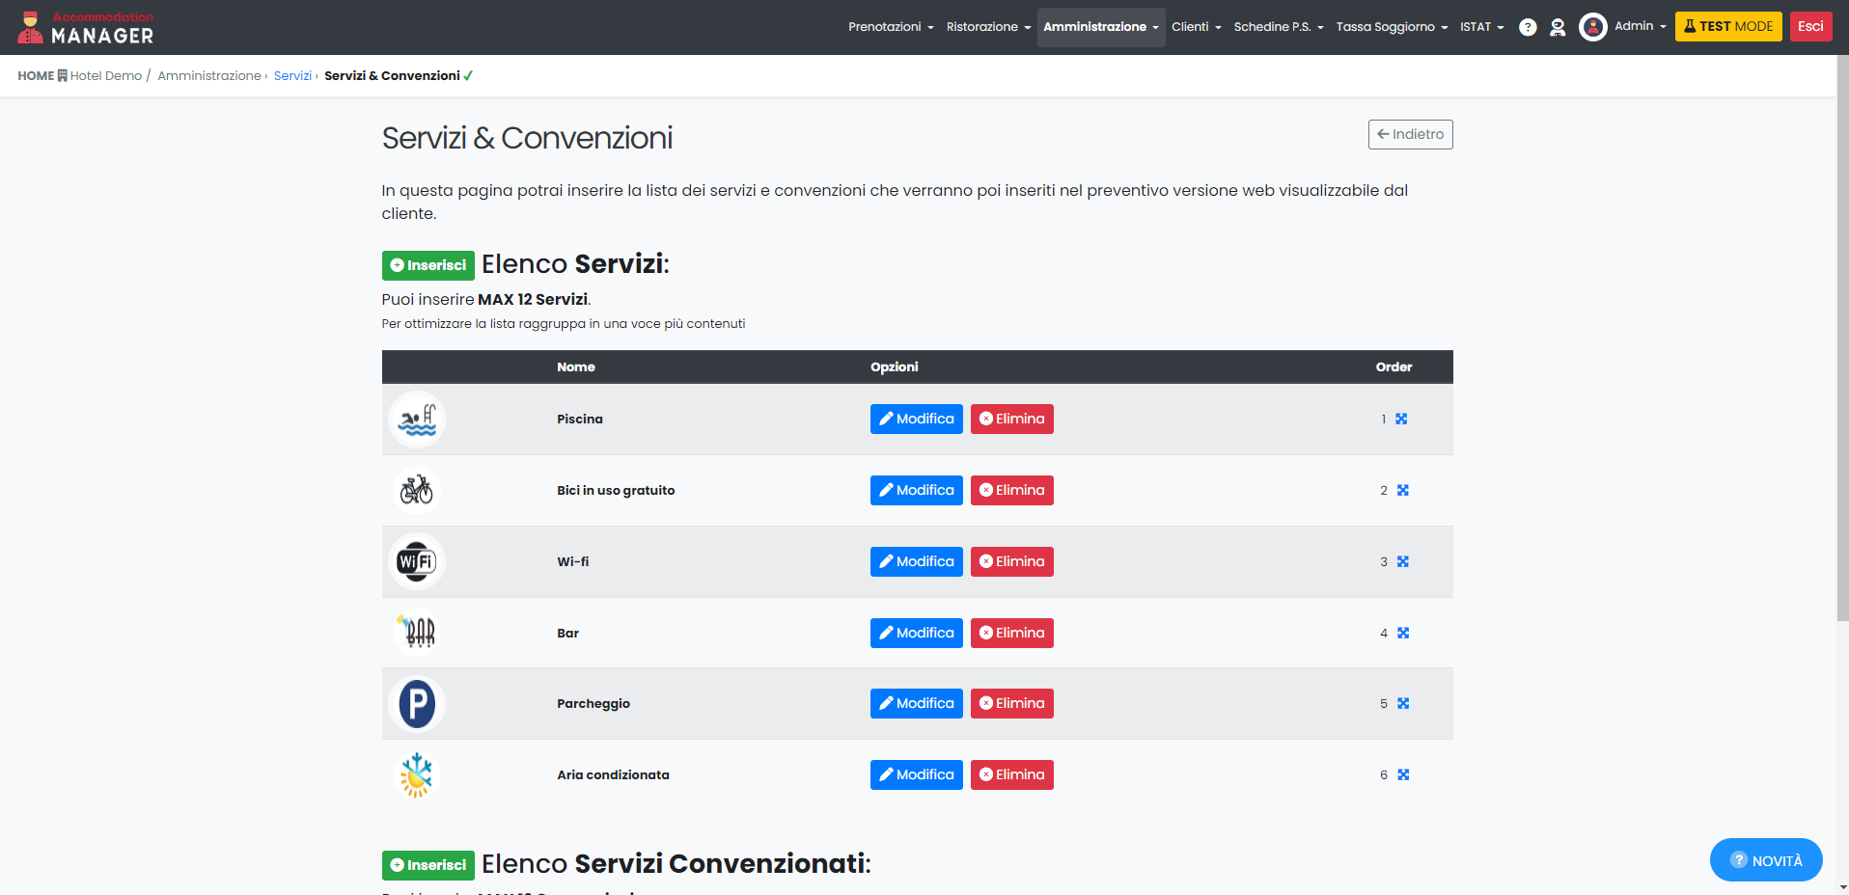
Task: Click the help question mark icon
Action: [1528, 27]
